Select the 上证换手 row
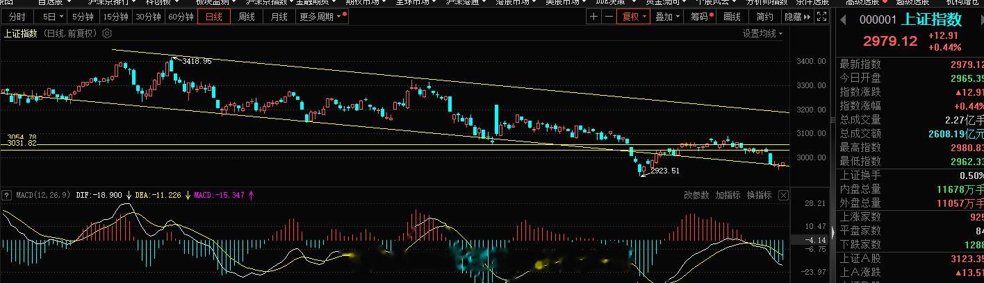This screenshot has width=984, height=283. [x=911, y=175]
